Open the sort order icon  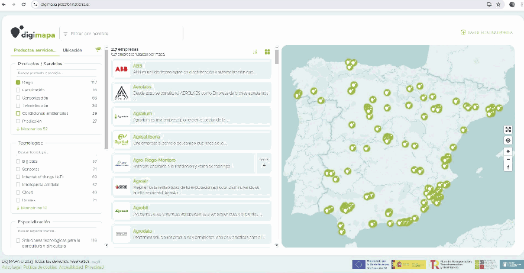[255, 52]
